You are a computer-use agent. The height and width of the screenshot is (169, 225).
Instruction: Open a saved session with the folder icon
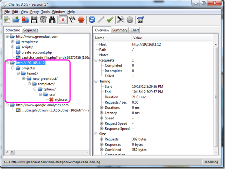[x=16, y=20]
